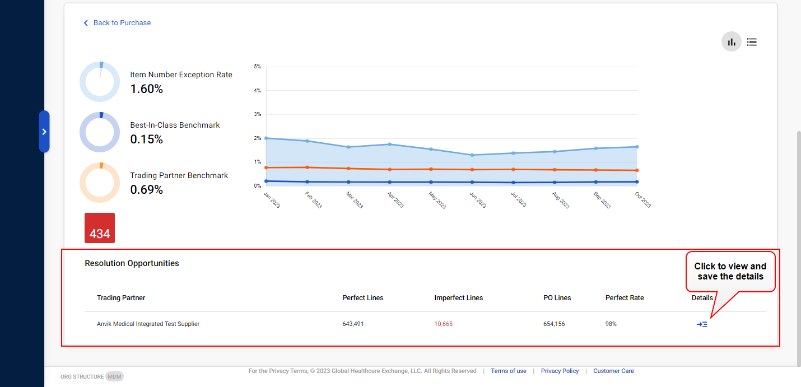The height and width of the screenshot is (387, 801).
Task: Click the Perfect Rate column header
Action: [x=625, y=298]
